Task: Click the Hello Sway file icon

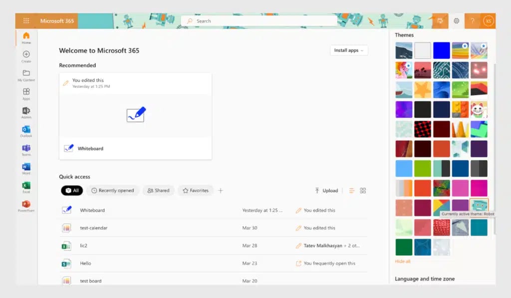Action: coord(66,263)
